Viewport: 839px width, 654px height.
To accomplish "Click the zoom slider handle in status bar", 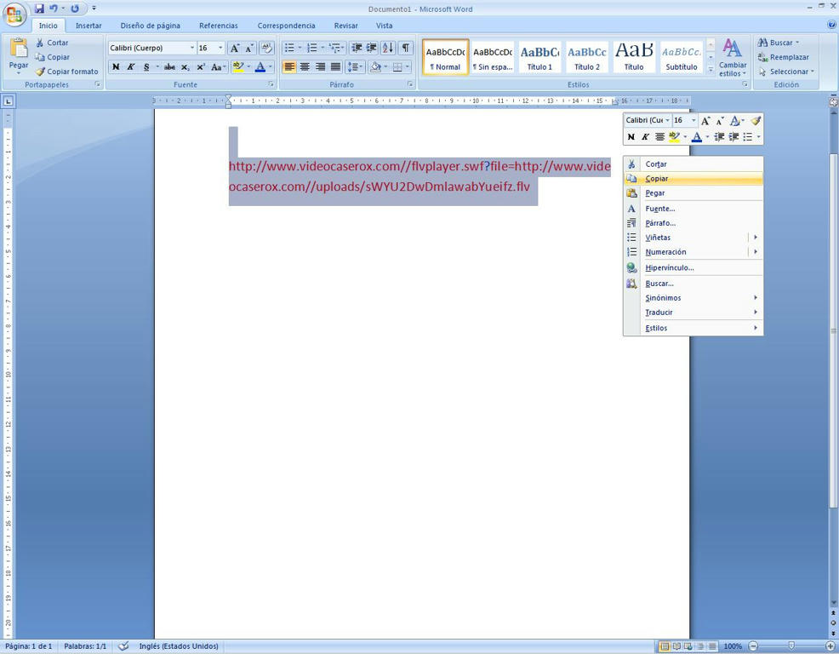I will 791,646.
